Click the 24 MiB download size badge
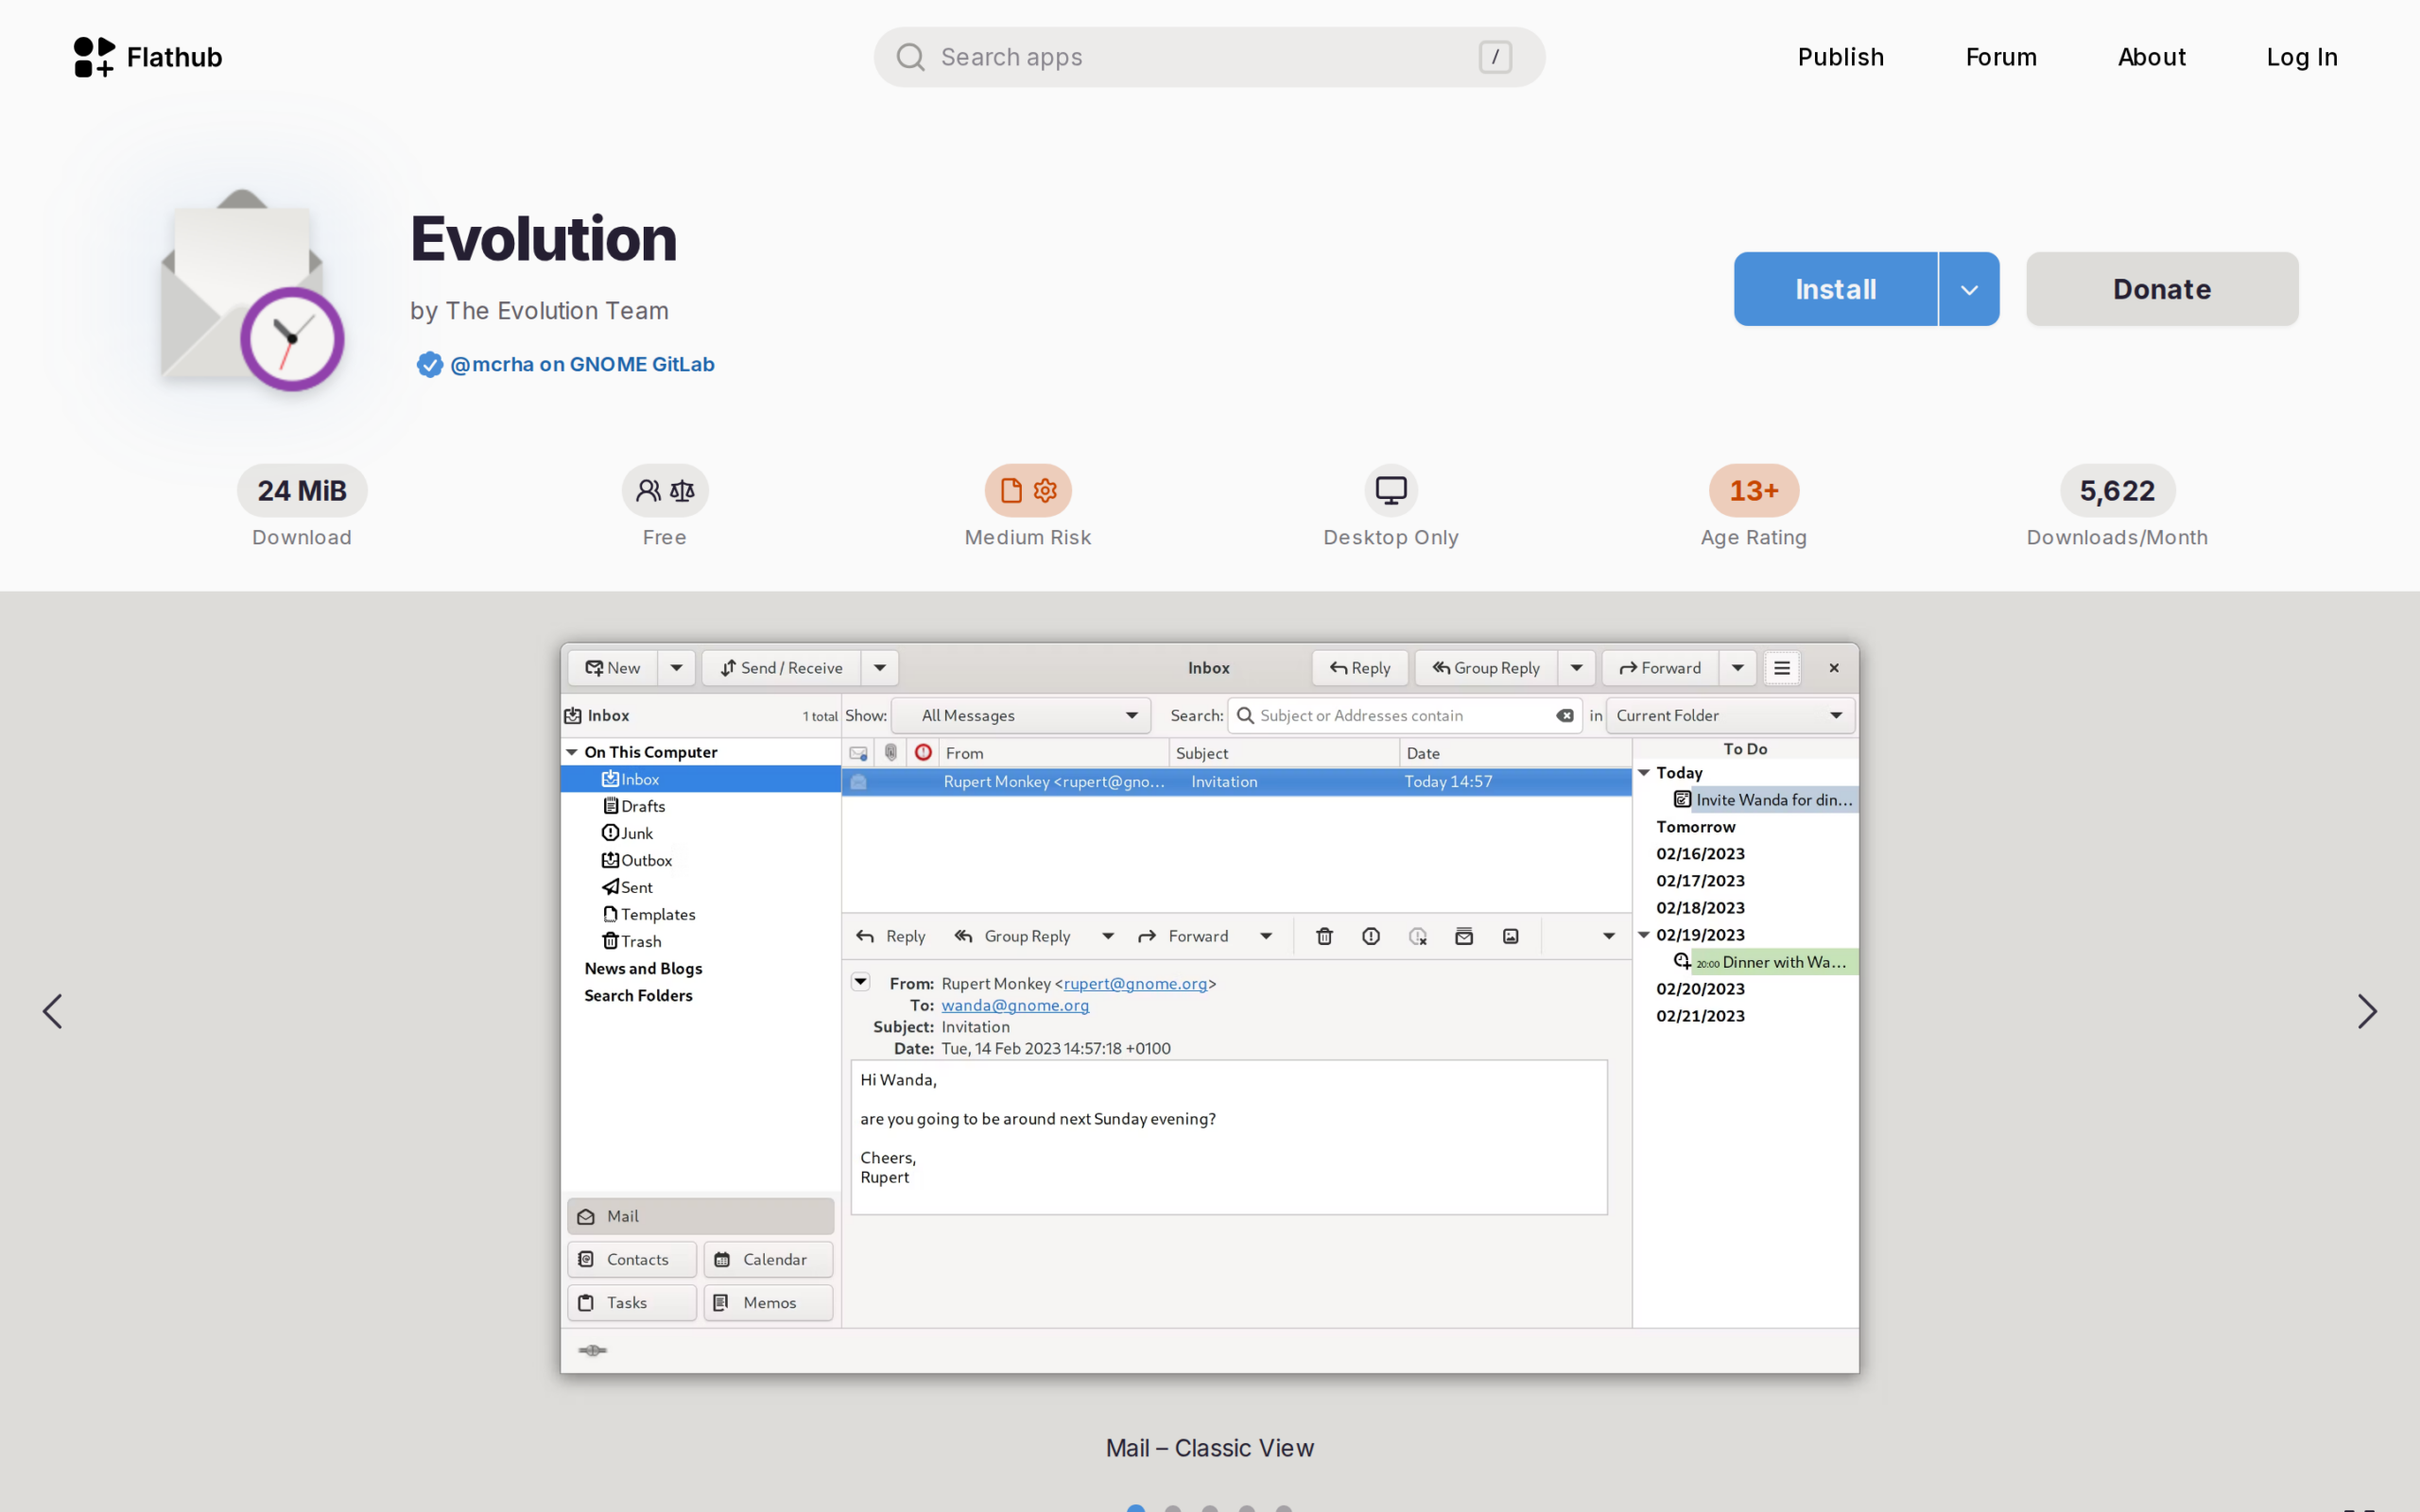Viewport: 2420px width, 1512px height. 302,491
